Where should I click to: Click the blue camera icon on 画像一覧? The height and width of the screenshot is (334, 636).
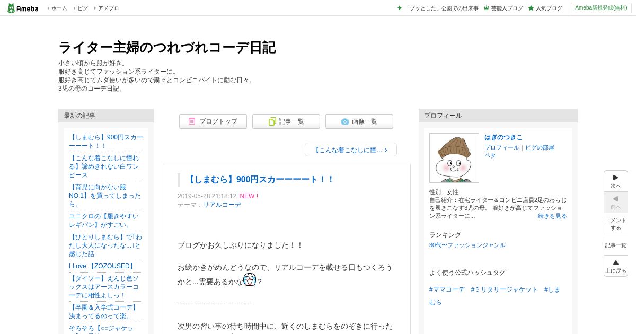(345, 121)
